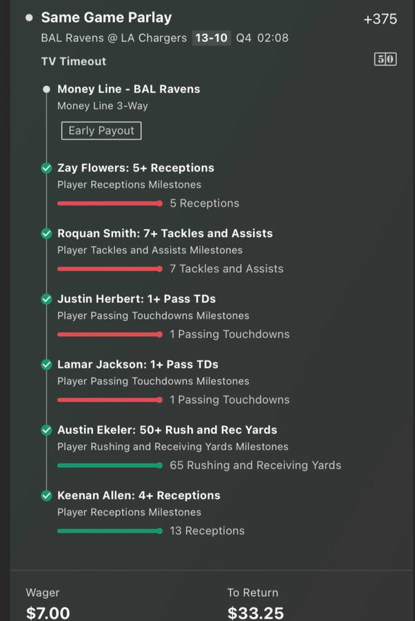415x621 pixels.
Task: Click the green checkmark beside Roquan Smith
Action: pyautogui.click(x=46, y=234)
